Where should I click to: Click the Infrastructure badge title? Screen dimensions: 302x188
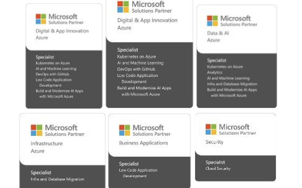(47, 144)
